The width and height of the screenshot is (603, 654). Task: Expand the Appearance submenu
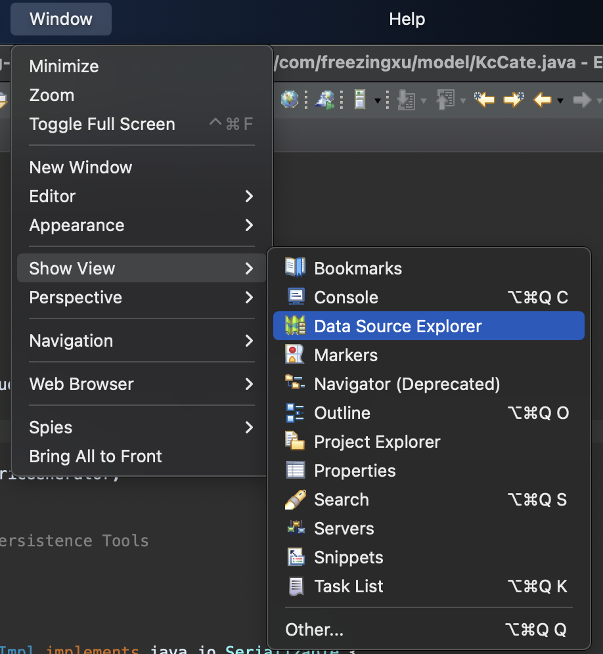[x=77, y=225]
